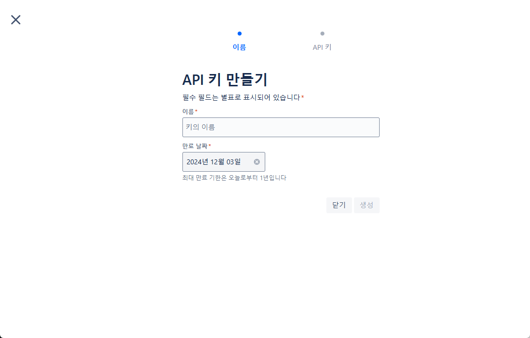This screenshot has height=338, width=530.
Task: Click the red asterisk ending the required-fields note
Action: [x=303, y=97]
